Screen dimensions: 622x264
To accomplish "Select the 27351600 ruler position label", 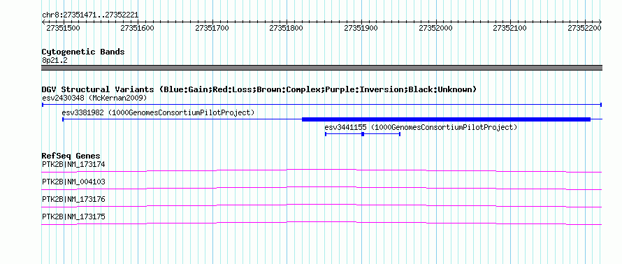I will (137, 28).
